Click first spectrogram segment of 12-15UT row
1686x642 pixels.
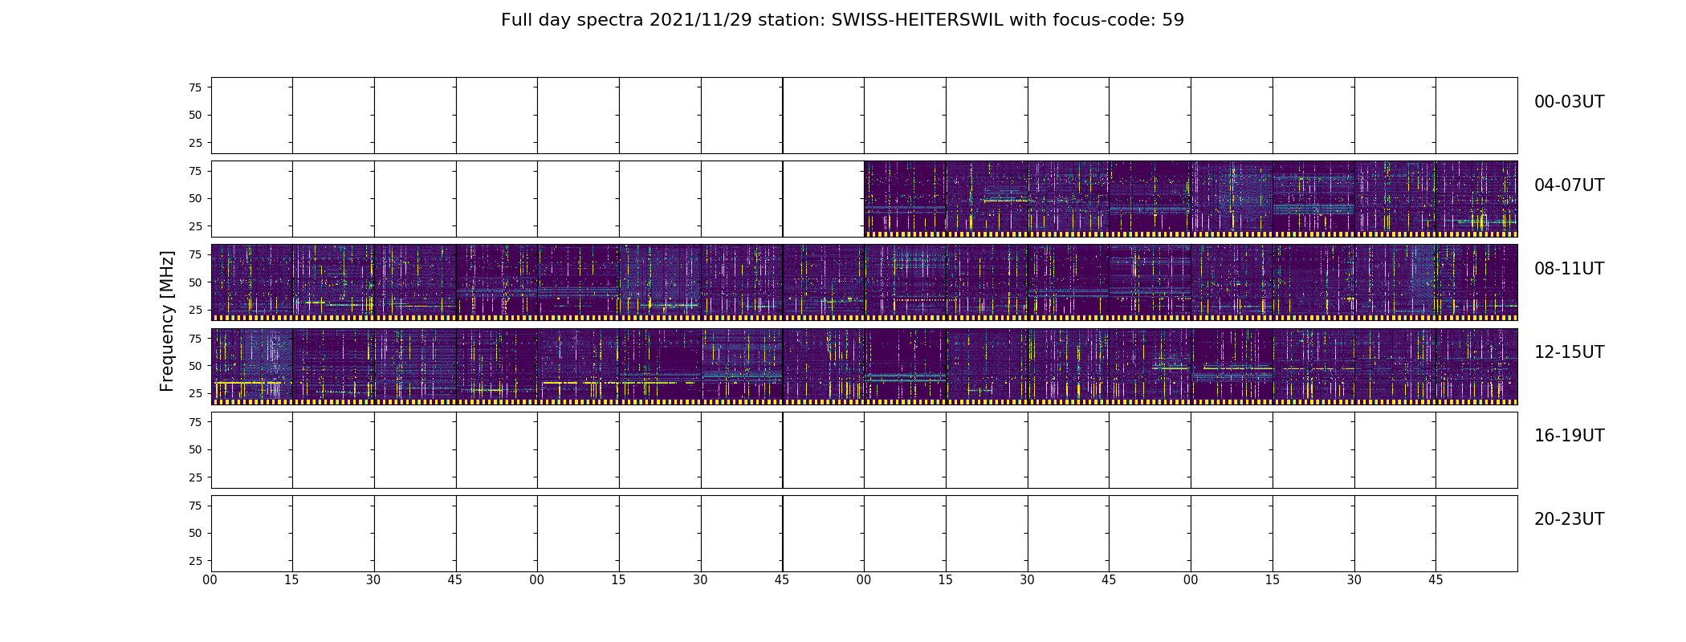(x=251, y=366)
